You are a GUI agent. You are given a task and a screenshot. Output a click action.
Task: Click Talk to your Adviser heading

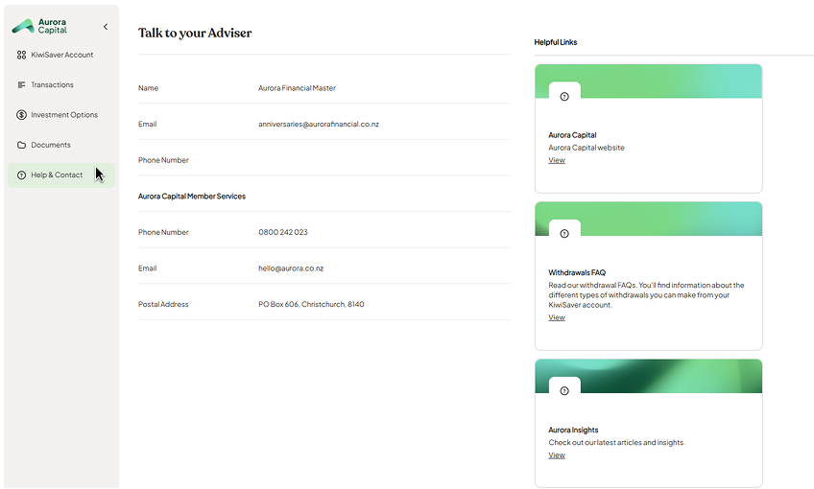point(195,33)
